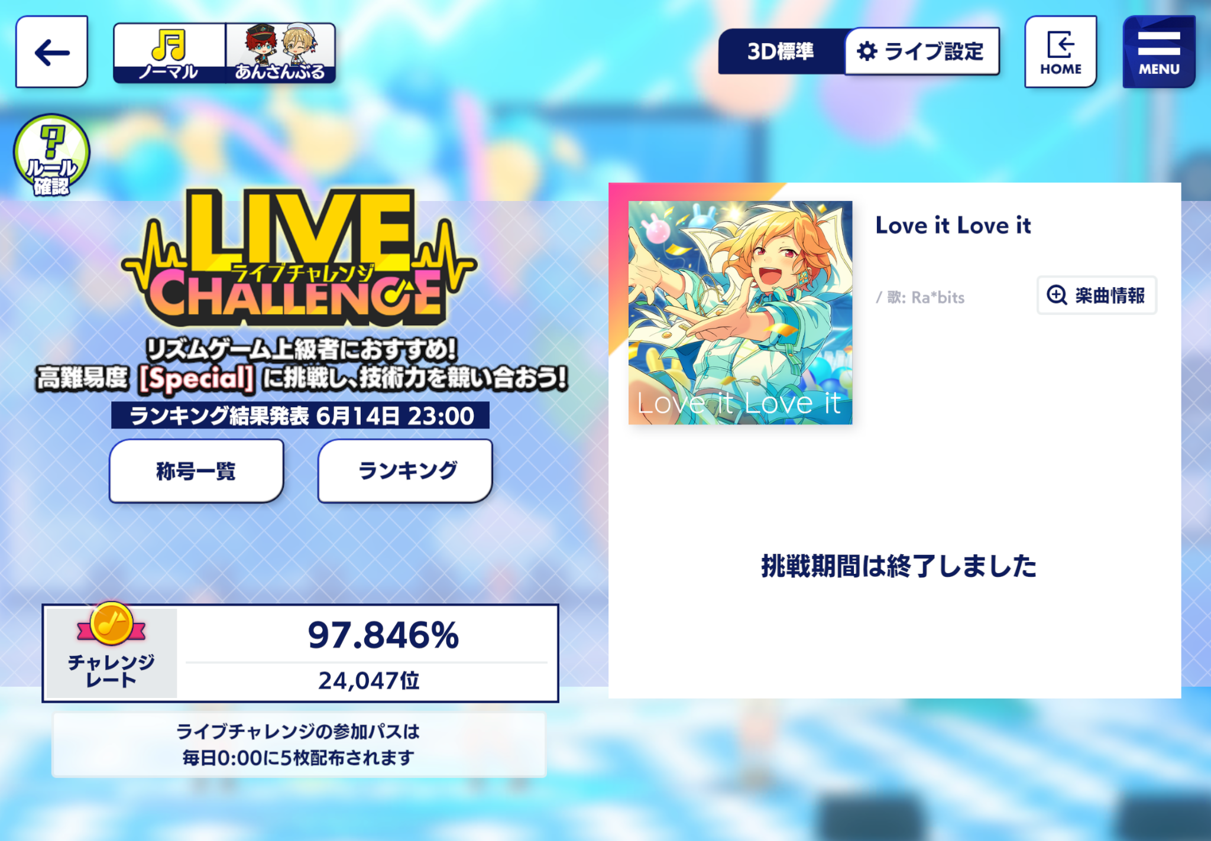
Task: Go to HOME screen
Action: 1061,52
